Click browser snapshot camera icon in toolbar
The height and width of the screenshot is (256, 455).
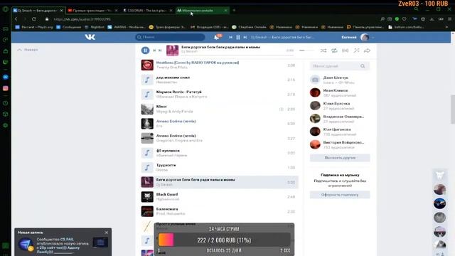pos(390,19)
